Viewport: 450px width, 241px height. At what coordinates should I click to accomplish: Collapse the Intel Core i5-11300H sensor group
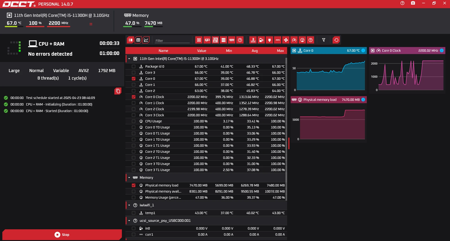click(129, 59)
